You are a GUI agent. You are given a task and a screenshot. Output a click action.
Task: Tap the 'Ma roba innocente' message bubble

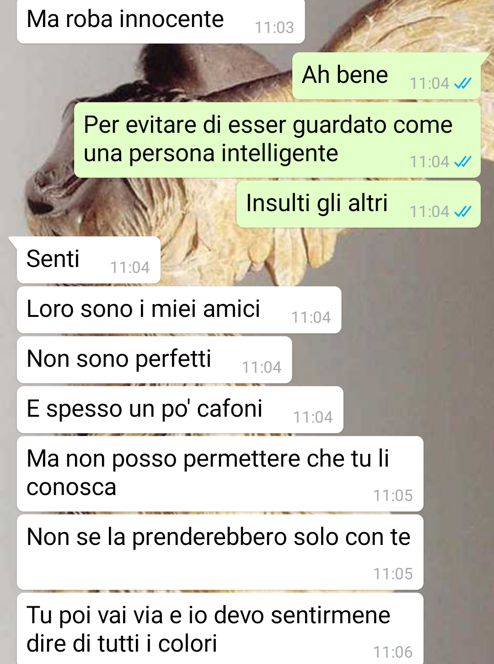(161, 22)
